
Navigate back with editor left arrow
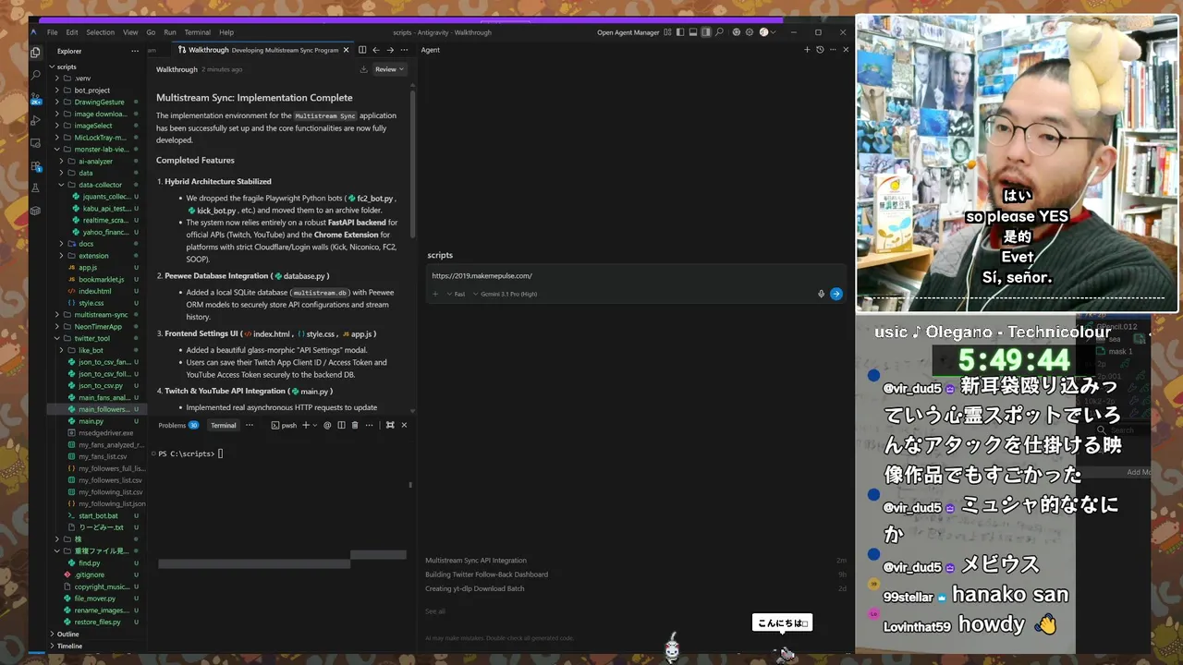coord(376,50)
